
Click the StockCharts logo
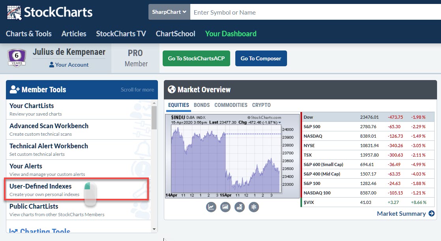pos(50,12)
